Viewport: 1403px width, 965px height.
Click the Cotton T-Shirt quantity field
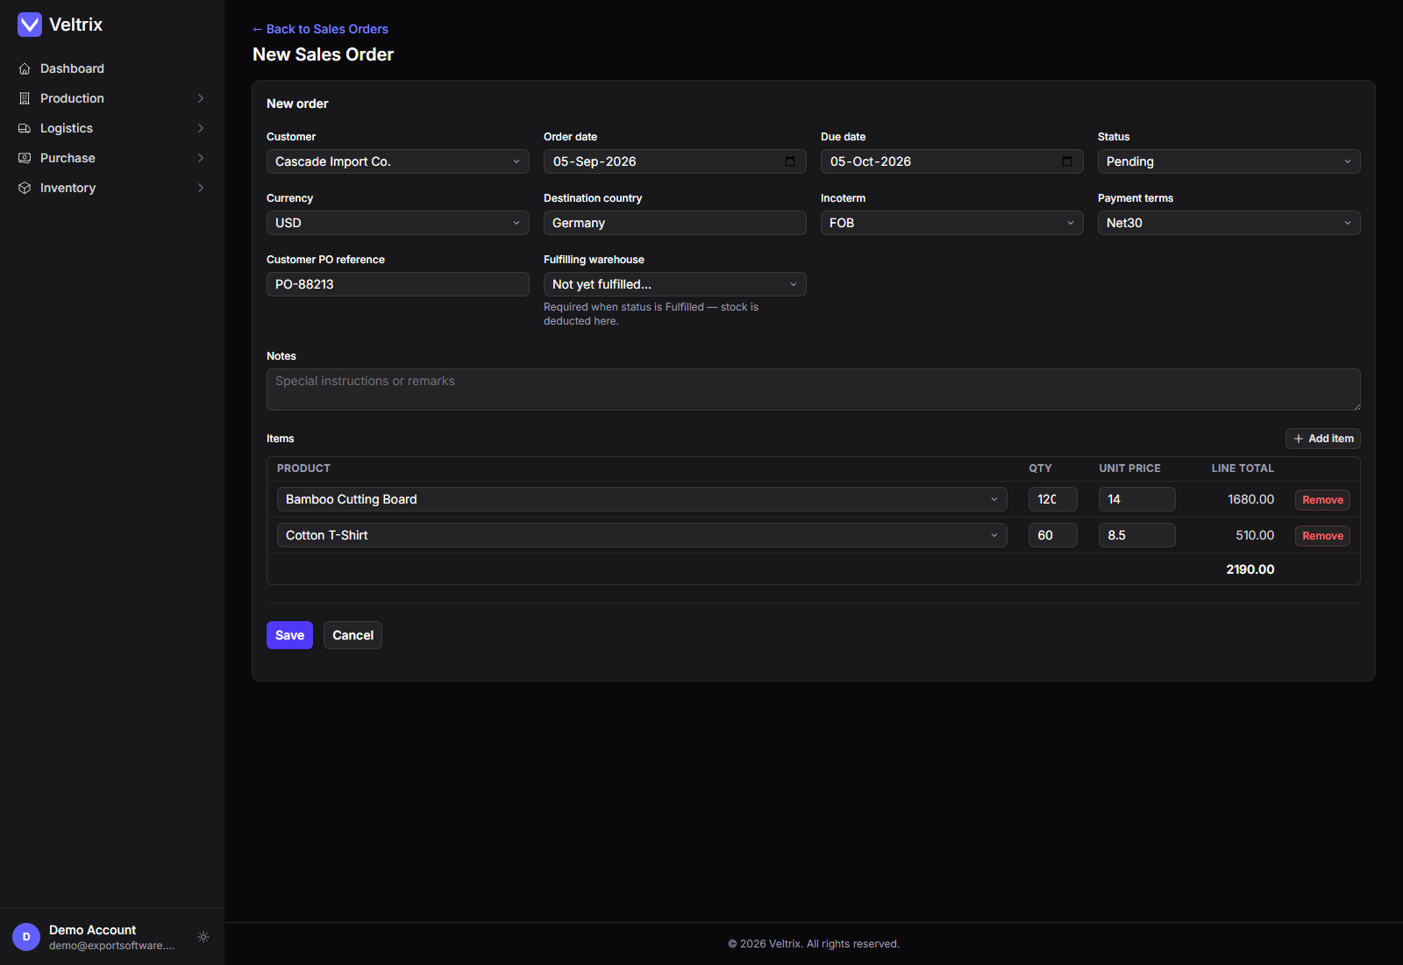1053,535
